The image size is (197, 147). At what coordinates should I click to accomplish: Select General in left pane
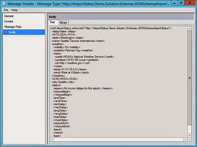[x=9, y=16]
